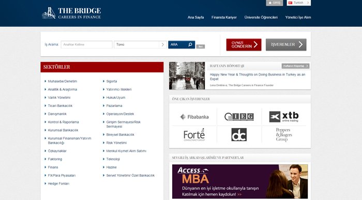Open the Analitik & Araştırma sector
Screen dimensions: 362x200
click(x=63, y=89)
